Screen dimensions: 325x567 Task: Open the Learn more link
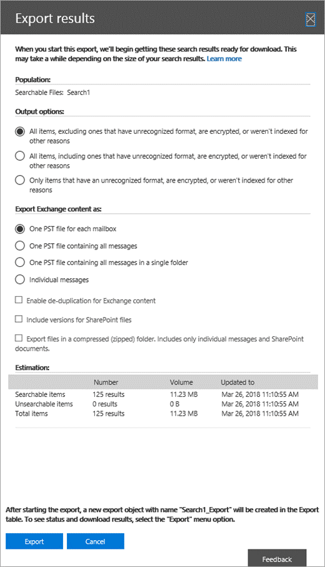[x=224, y=59]
